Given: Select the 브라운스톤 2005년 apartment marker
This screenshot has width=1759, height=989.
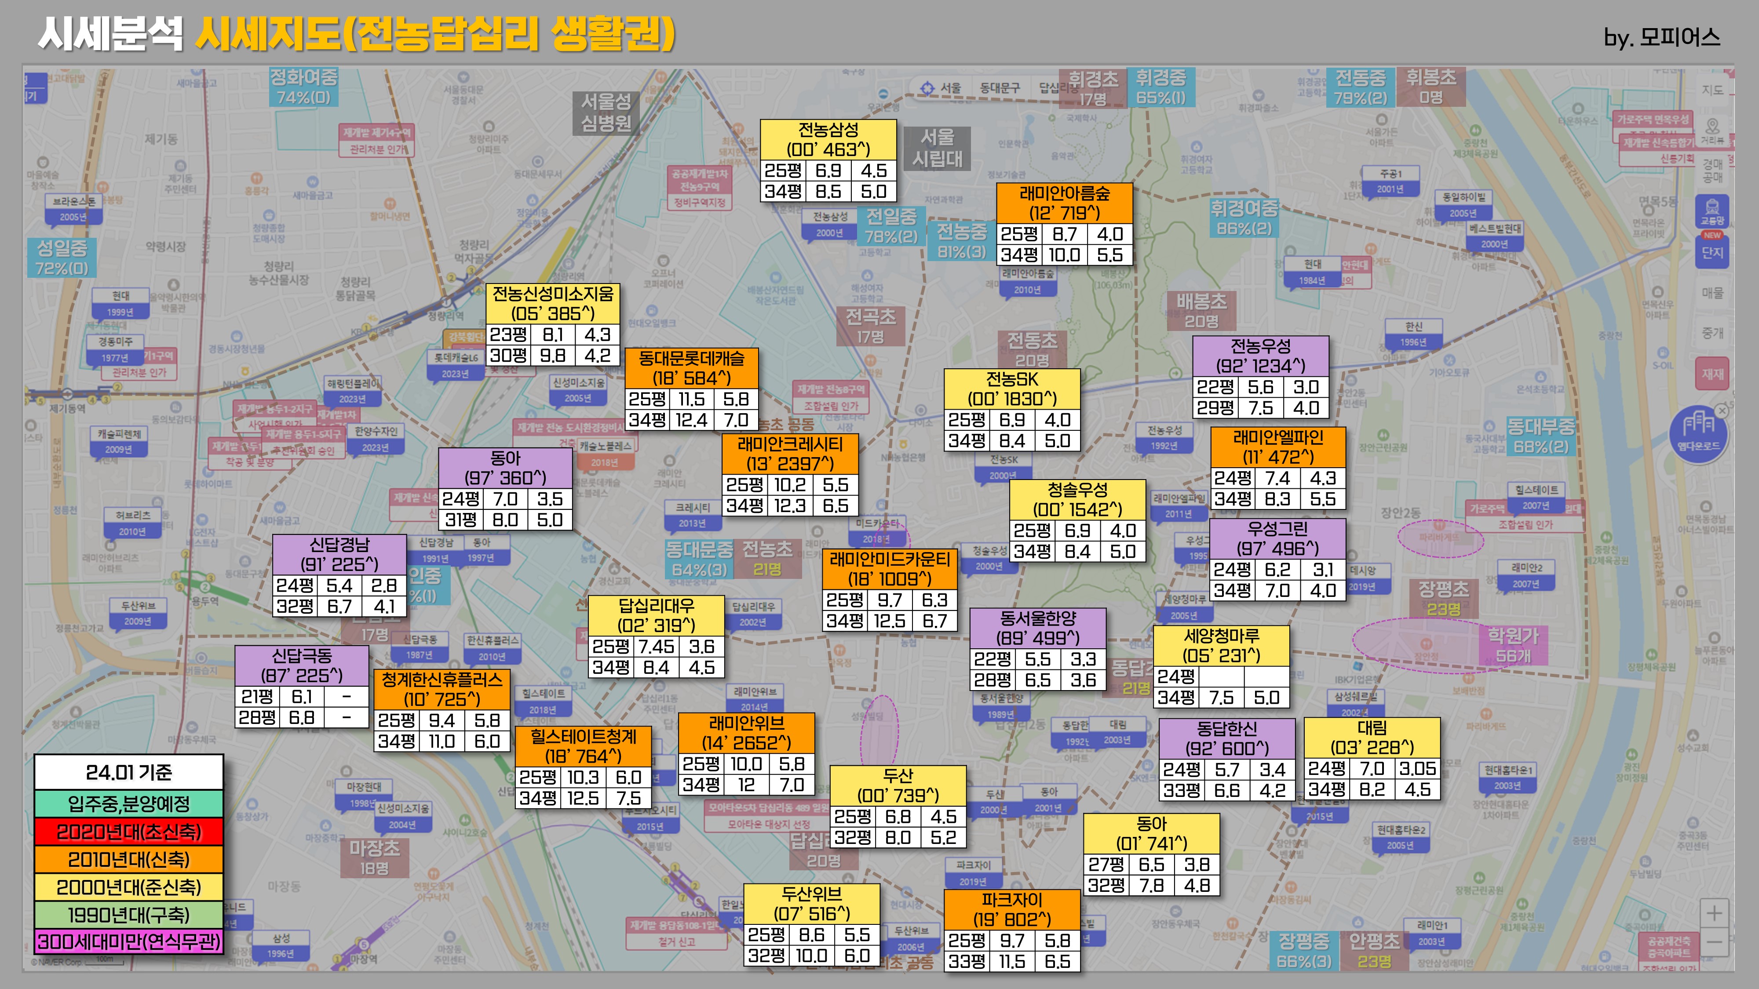Looking at the screenshot, I should click(x=74, y=208).
